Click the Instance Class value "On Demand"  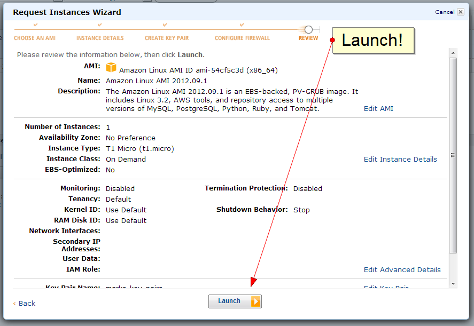pos(126,160)
